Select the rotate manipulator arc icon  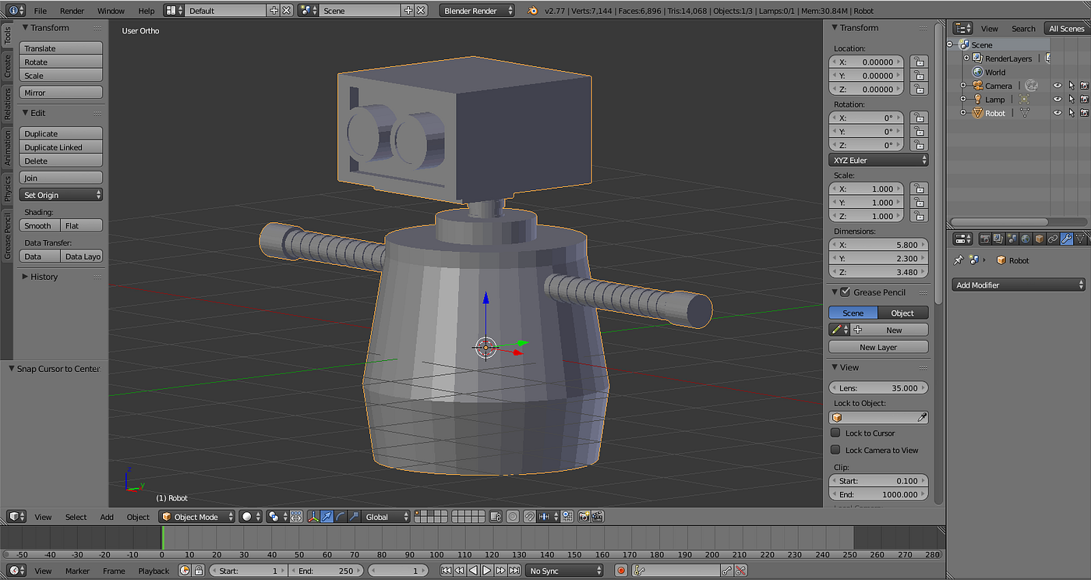click(x=341, y=517)
